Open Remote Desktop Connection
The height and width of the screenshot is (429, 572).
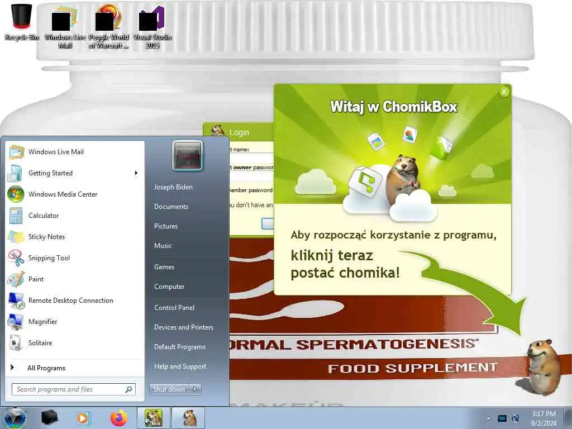75,300
